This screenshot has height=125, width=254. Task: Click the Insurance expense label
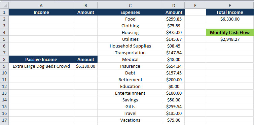click(130, 66)
